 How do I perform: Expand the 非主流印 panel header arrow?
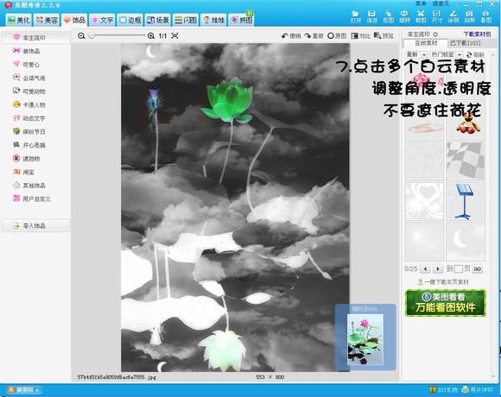pos(435,35)
